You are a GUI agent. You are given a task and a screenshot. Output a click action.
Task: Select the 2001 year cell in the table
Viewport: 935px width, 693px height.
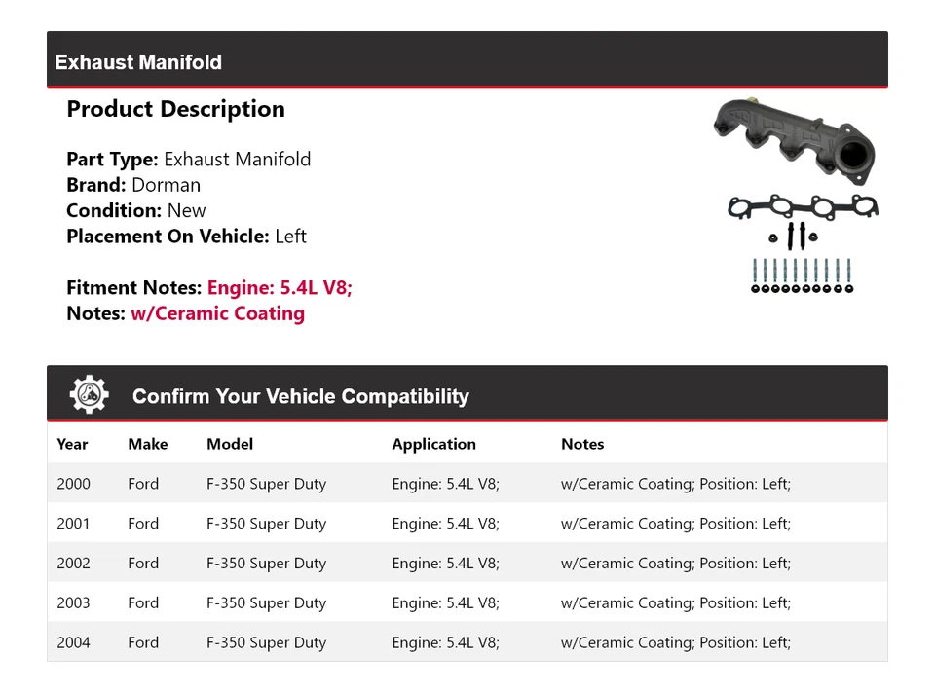[x=73, y=524]
